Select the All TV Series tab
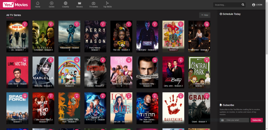The height and width of the screenshot is (130, 268). (x=14, y=15)
